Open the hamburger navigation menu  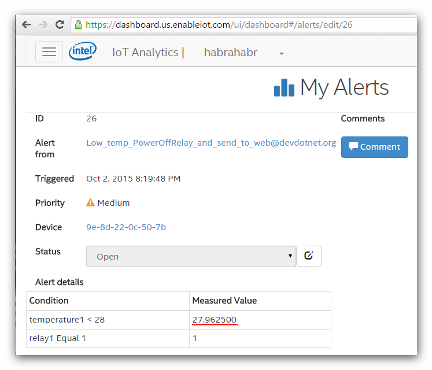[49, 52]
